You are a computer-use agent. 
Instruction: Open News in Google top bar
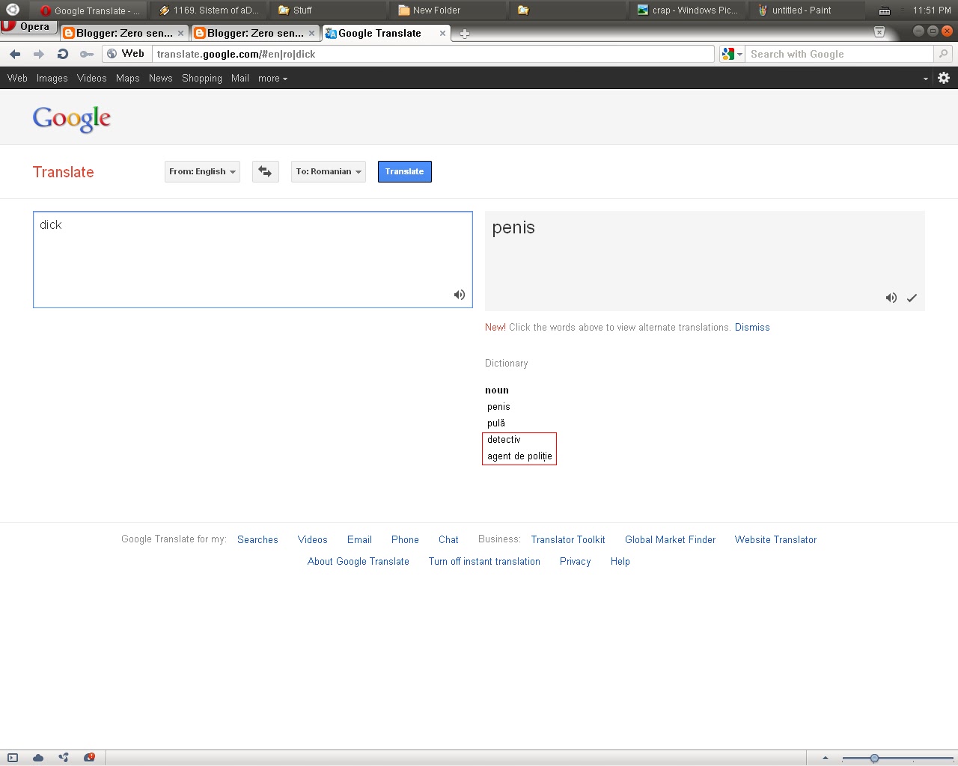point(160,78)
